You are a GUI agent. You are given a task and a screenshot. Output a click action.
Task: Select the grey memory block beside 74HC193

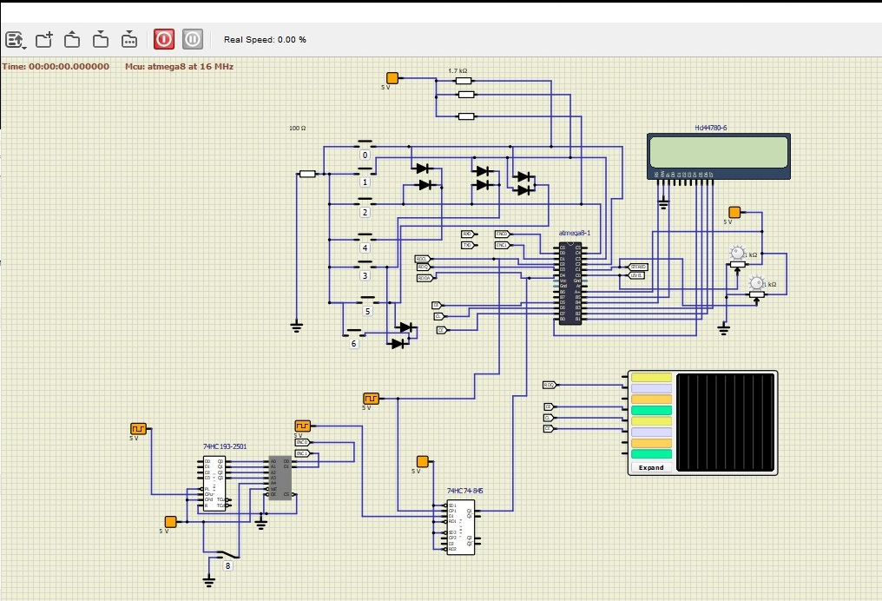tap(280, 478)
